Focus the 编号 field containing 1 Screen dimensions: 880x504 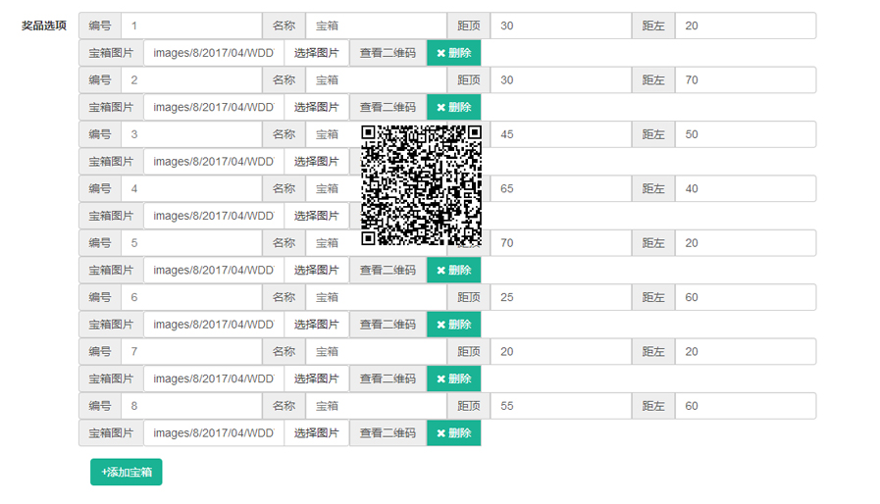pyautogui.click(x=191, y=25)
